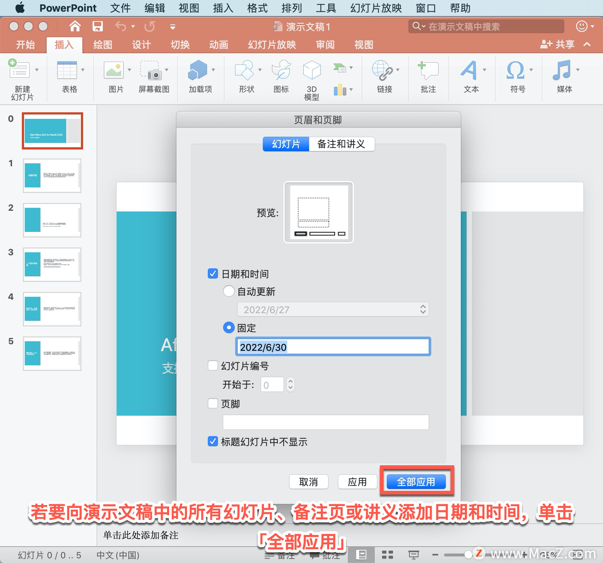The width and height of the screenshot is (603, 563).
Task: Click the search presentation field
Action: click(x=486, y=26)
